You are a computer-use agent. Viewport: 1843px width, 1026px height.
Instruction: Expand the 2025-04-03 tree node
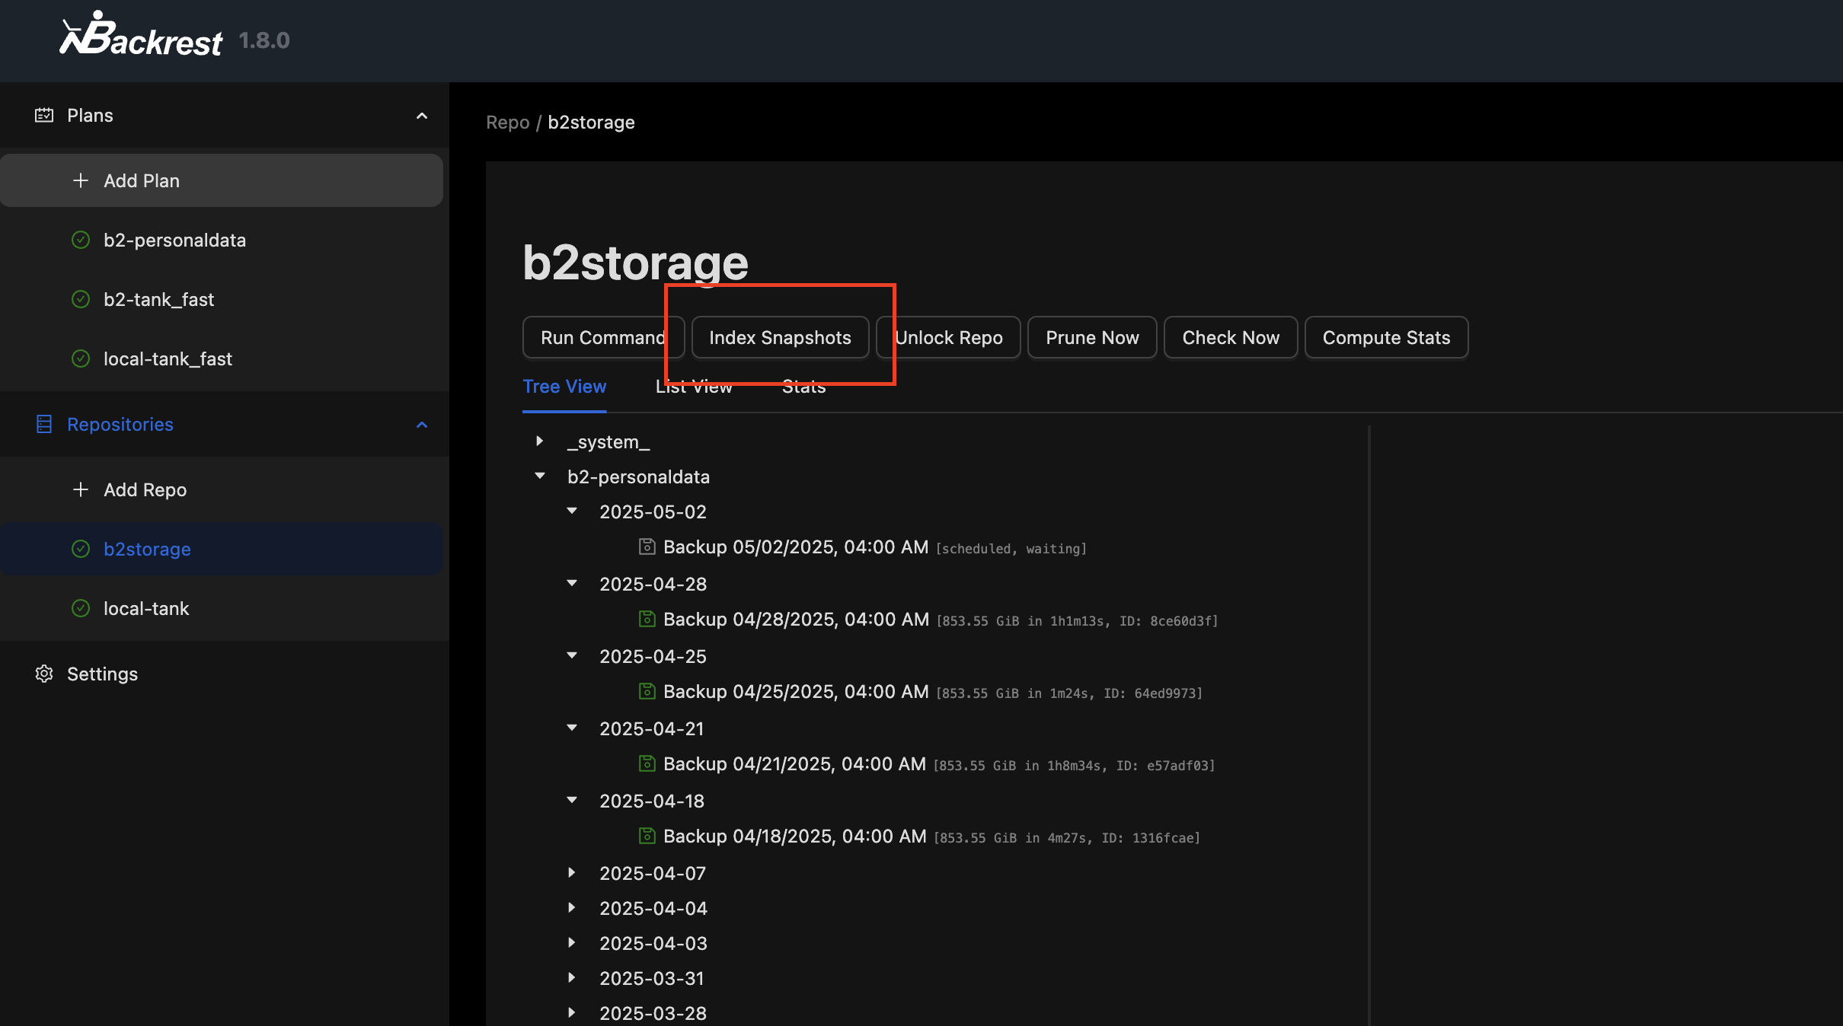[x=572, y=942]
